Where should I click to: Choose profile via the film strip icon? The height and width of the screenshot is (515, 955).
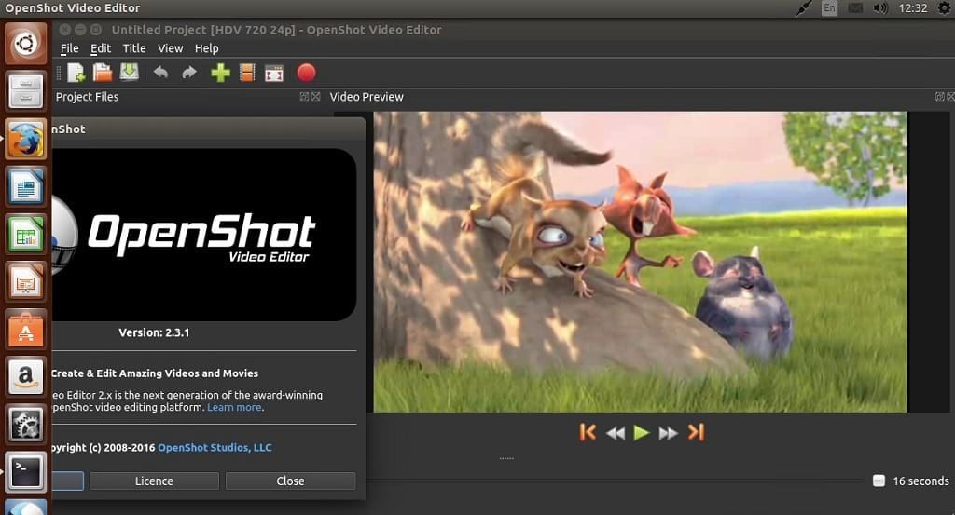click(247, 73)
